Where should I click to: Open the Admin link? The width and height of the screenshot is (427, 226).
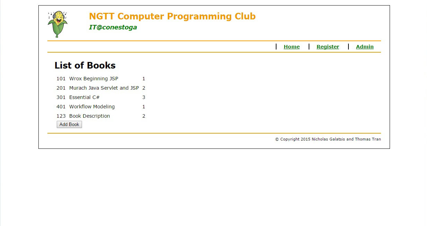pyautogui.click(x=364, y=47)
